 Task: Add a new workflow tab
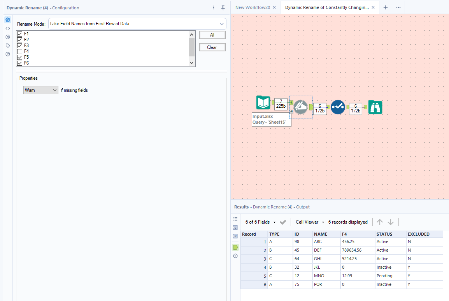click(x=386, y=7)
